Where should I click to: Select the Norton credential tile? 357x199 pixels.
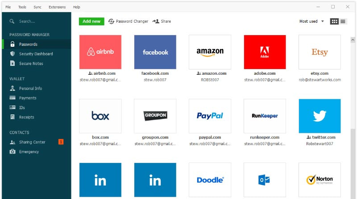[320, 180]
